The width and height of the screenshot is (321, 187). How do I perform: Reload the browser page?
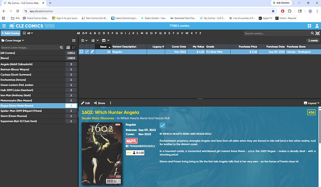click(18, 11)
